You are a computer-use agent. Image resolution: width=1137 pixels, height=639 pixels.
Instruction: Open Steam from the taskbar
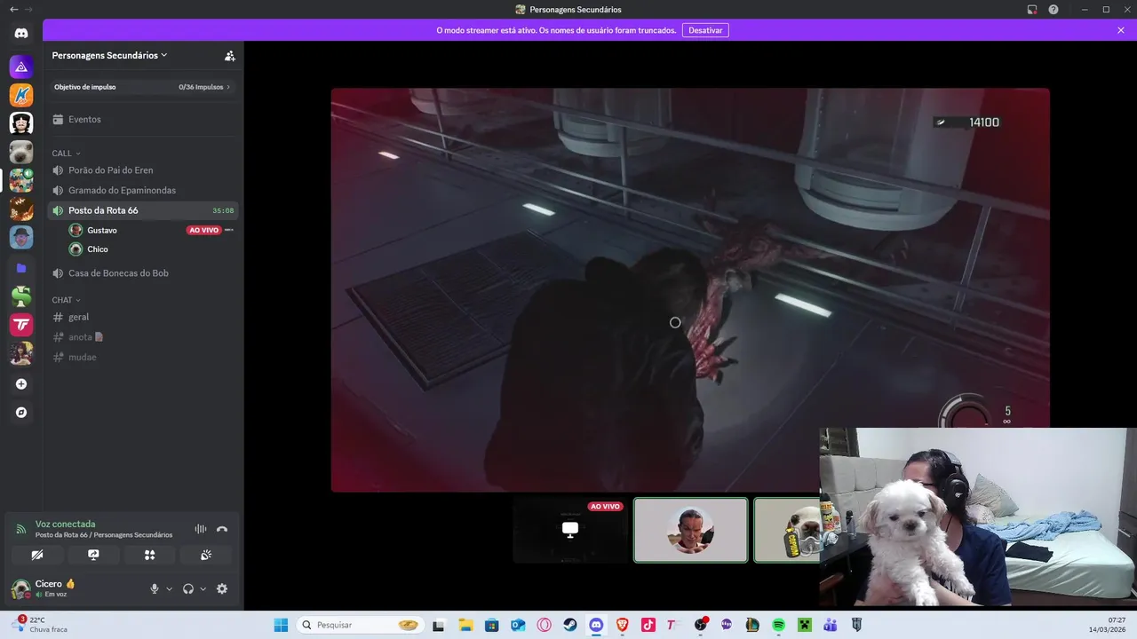[x=570, y=625]
